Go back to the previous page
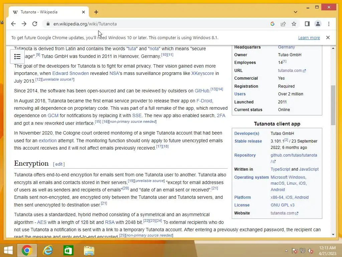This screenshot has height=257, width=342. click(13, 24)
